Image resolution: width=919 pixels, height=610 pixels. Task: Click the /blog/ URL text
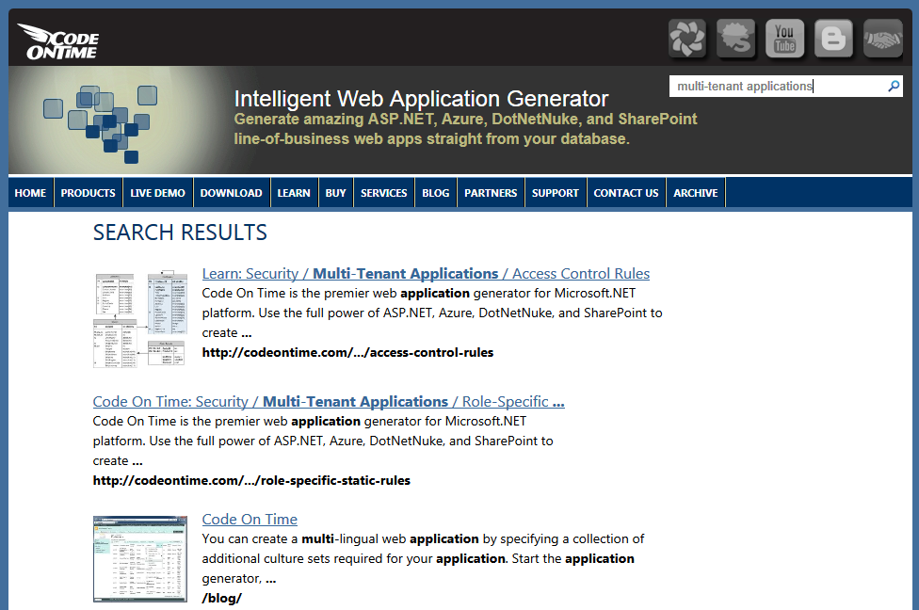click(x=221, y=599)
